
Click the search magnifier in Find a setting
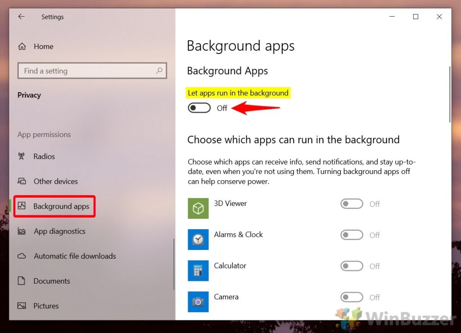[159, 71]
